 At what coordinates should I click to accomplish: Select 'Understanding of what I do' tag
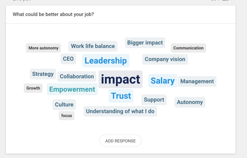pyautogui.click(x=120, y=111)
